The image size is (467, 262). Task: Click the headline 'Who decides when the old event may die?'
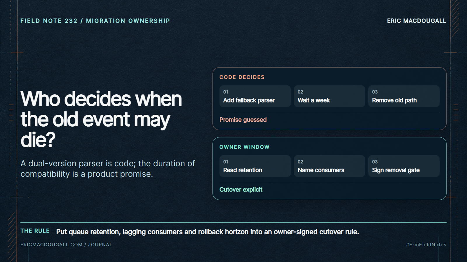pos(101,119)
